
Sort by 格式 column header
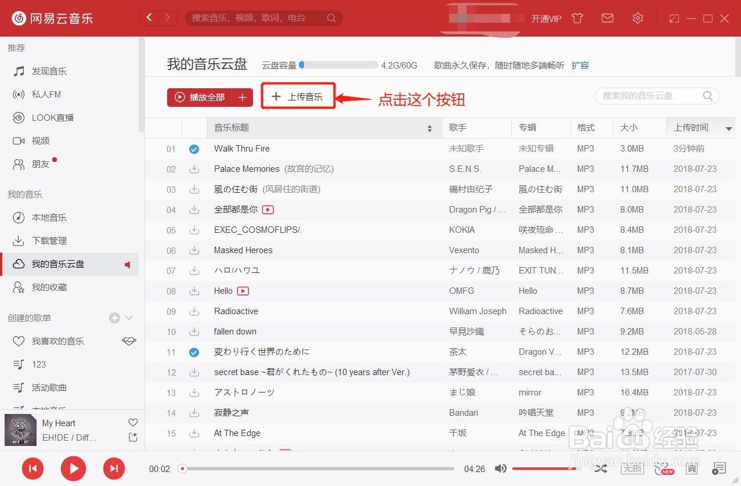click(592, 128)
